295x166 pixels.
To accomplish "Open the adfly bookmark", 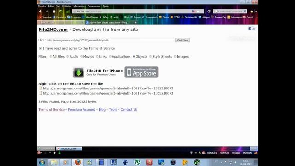I will tap(114, 18).
